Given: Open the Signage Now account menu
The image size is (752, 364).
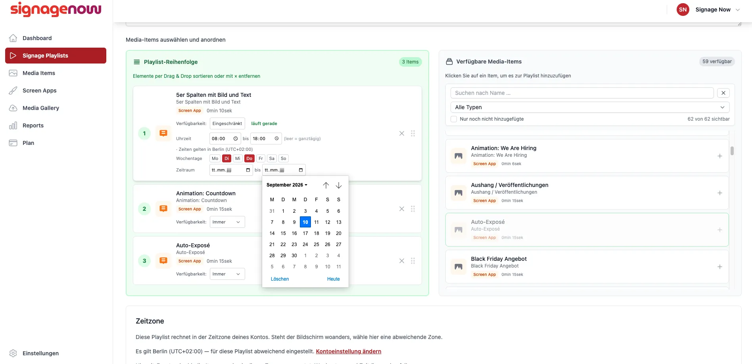Looking at the screenshot, I should point(708,10).
